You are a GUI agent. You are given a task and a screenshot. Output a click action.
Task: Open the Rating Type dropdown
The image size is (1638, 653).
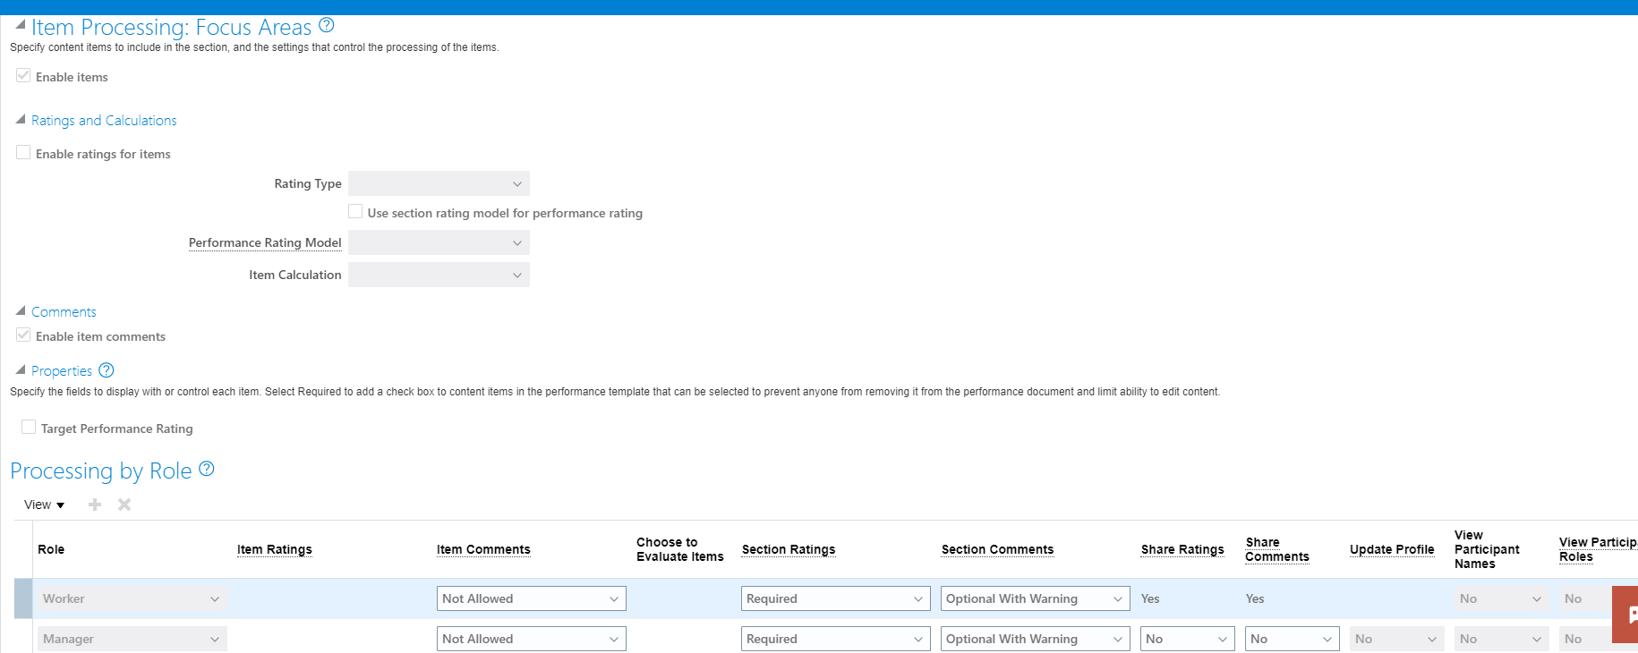pyautogui.click(x=439, y=183)
